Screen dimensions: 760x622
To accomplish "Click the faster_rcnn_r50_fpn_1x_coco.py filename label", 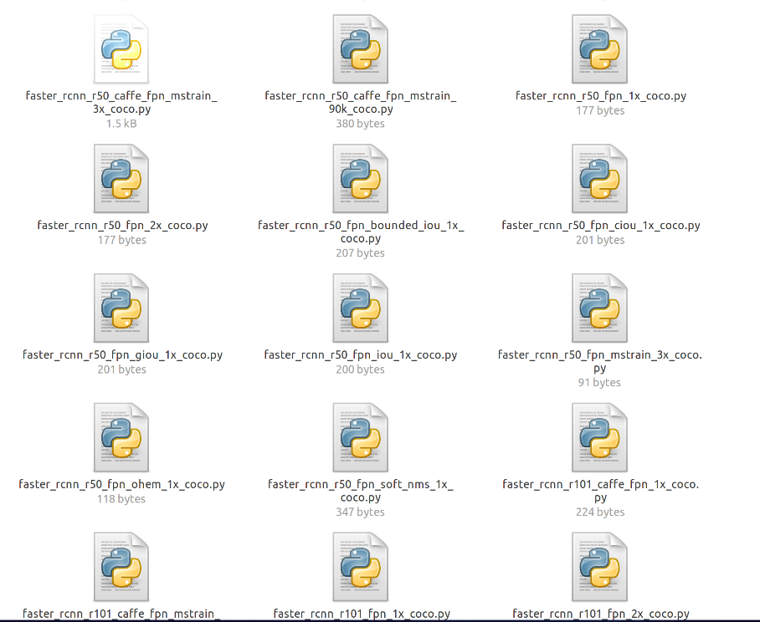I will 599,96.
